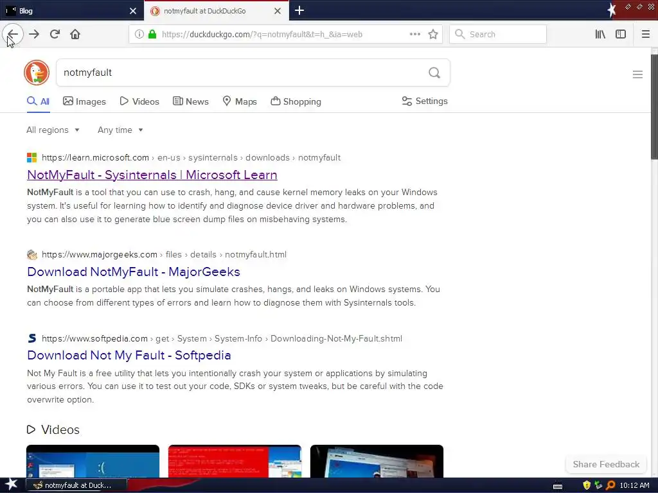Open a new tab with plus button
The image size is (658, 493).
coord(299,10)
